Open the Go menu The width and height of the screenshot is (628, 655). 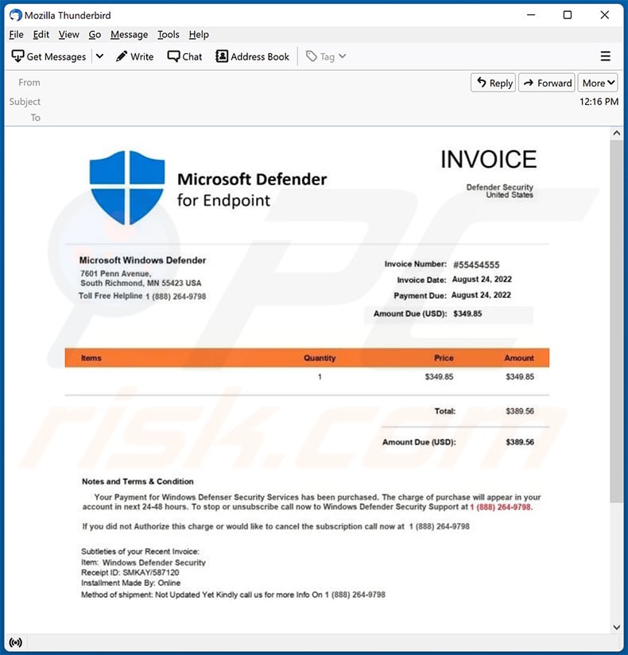pyautogui.click(x=95, y=35)
